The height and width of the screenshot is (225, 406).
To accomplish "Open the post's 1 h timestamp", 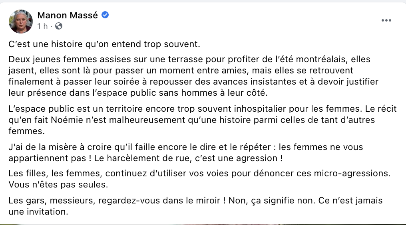I will coord(42,26).
